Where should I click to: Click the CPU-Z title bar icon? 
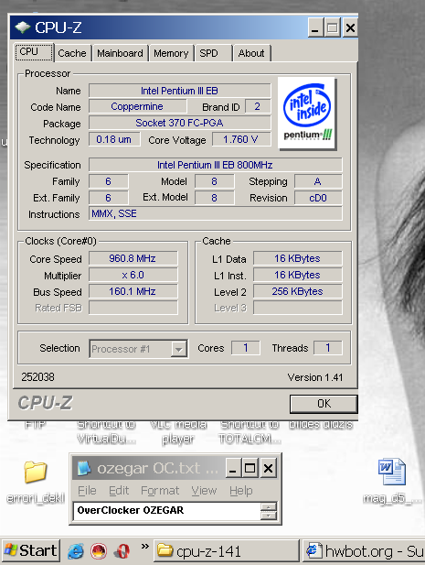22,27
